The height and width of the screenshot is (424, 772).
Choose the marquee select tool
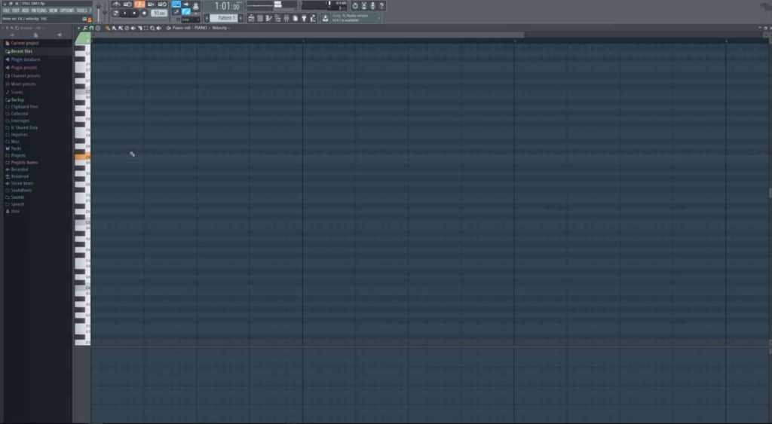coord(146,28)
